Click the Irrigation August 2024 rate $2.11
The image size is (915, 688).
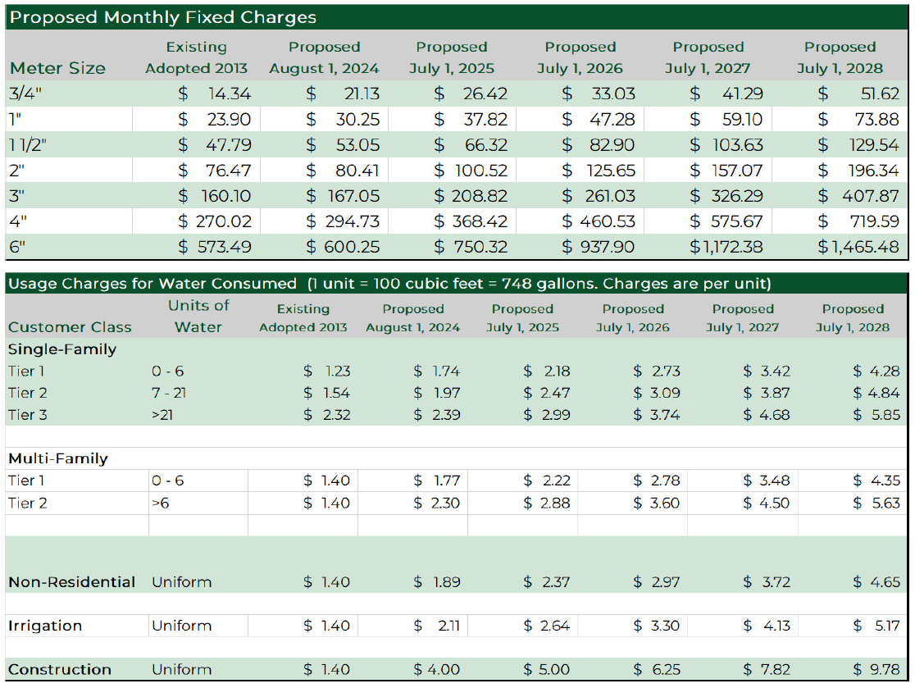pyautogui.click(x=438, y=626)
